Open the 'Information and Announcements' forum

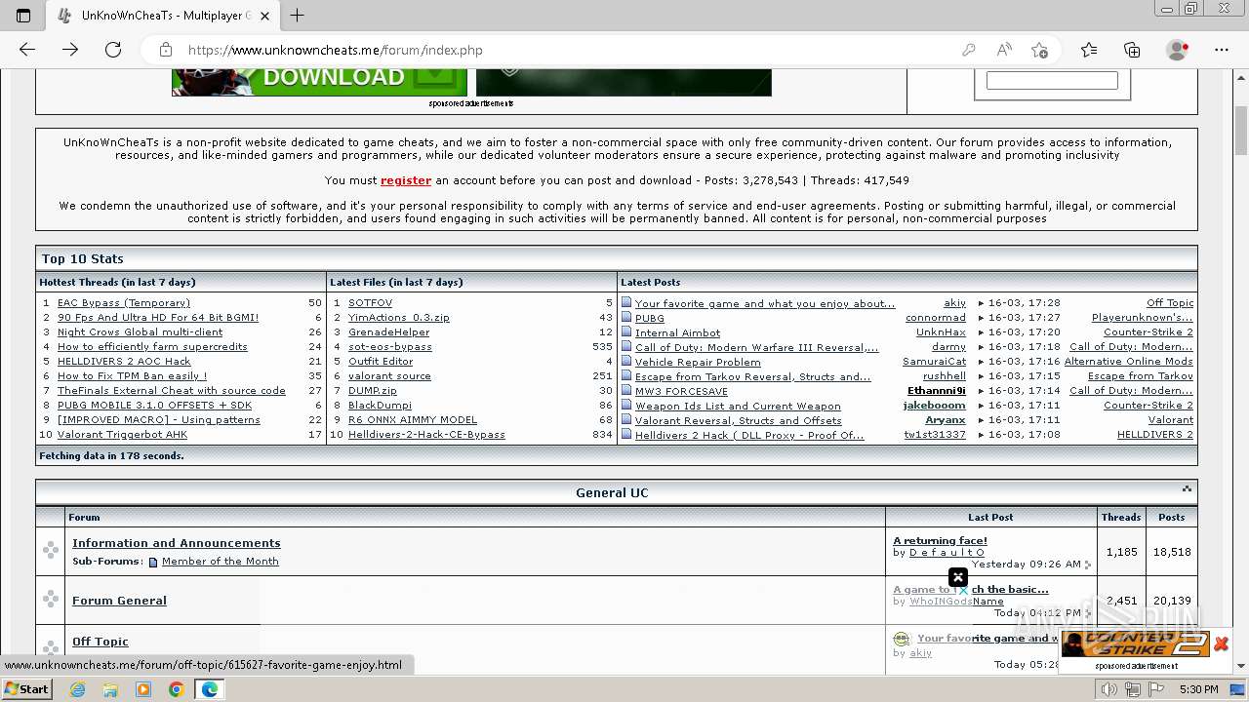177,543
